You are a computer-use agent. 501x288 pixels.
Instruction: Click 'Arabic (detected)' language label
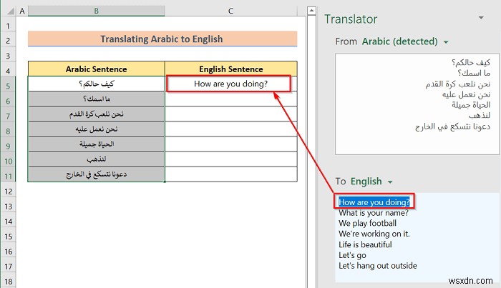[399, 41]
